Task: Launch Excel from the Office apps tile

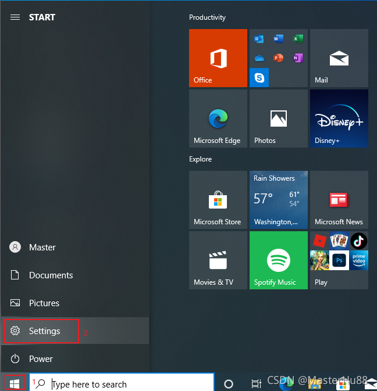Action: (298, 39)
